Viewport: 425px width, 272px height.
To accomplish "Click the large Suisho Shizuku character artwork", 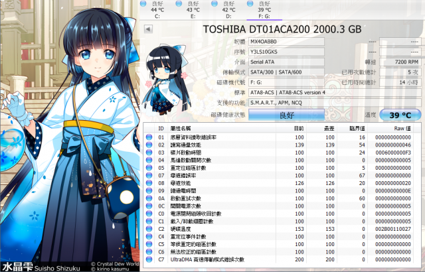I will (70, 135).
